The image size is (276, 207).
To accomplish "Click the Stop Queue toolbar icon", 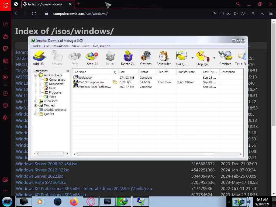I will tap(203, 58).
